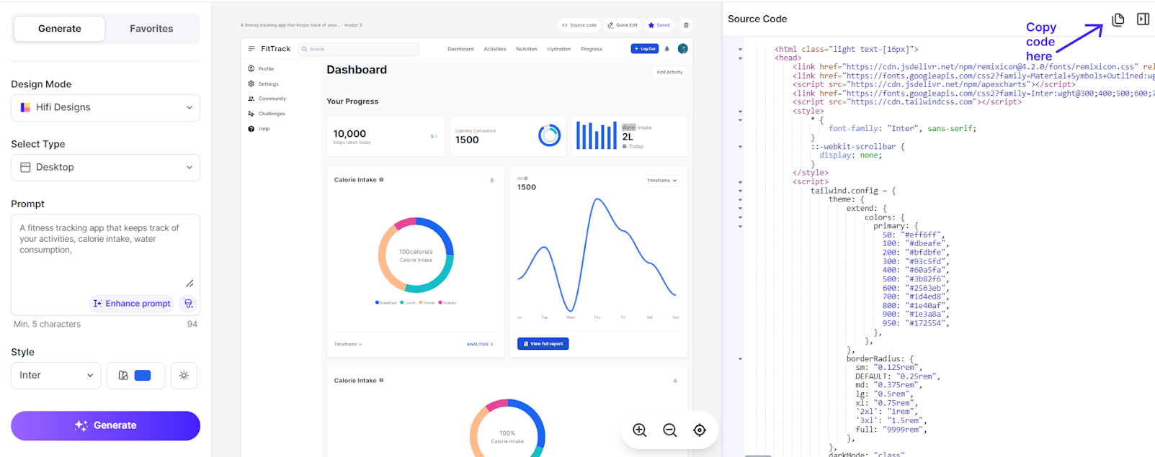Open the user avatar in FitTrack header
Screen dimensions: 1155x457
(683, 49)
